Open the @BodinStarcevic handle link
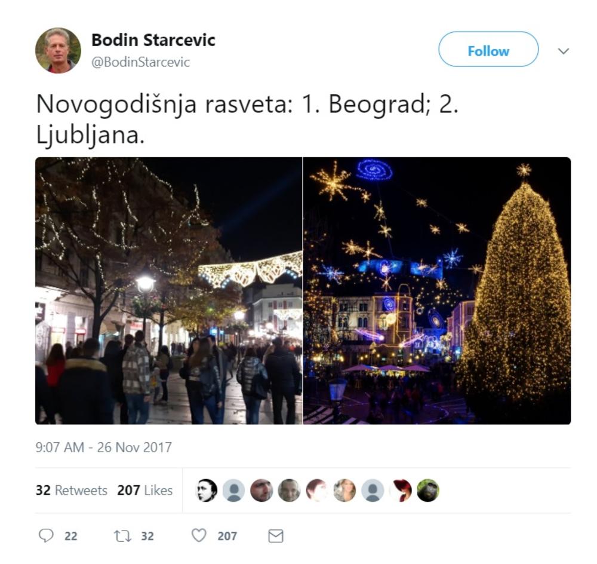 pos(140,62)
